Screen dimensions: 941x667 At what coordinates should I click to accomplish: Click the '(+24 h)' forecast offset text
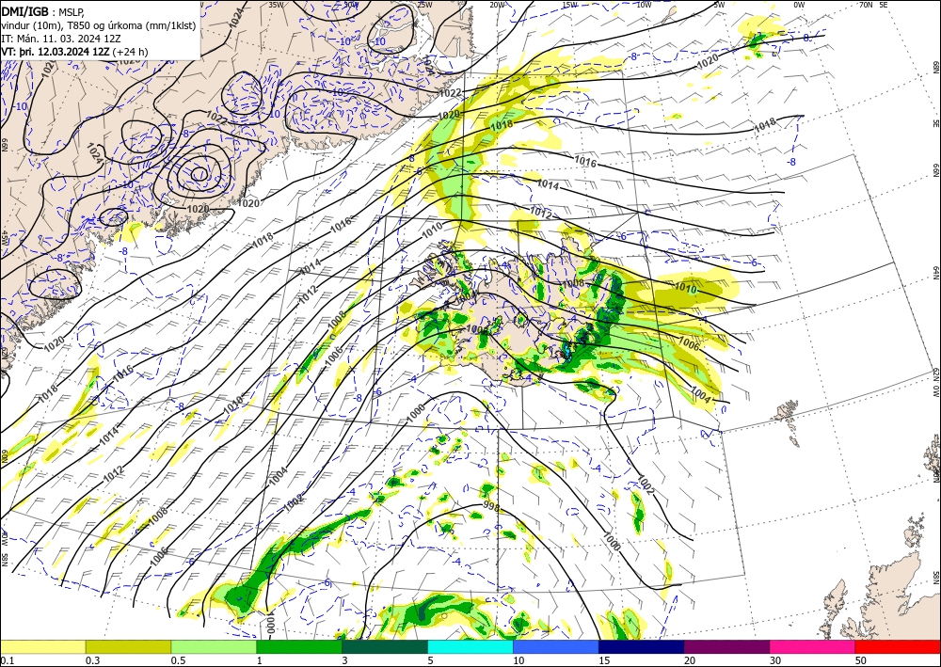[129, 52]
